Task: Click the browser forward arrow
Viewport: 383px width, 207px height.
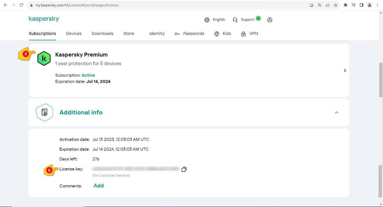Action: click(x=13, y=5)
